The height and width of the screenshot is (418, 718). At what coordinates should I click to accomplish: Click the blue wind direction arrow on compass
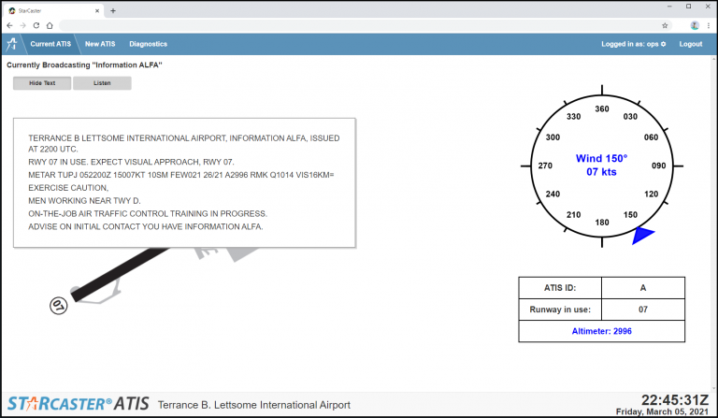(642, 237)
